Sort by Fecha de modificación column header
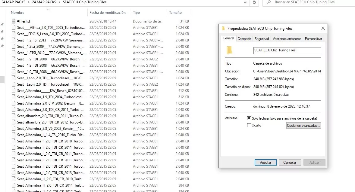Viewport: 355px width, 192px height. 108,13
